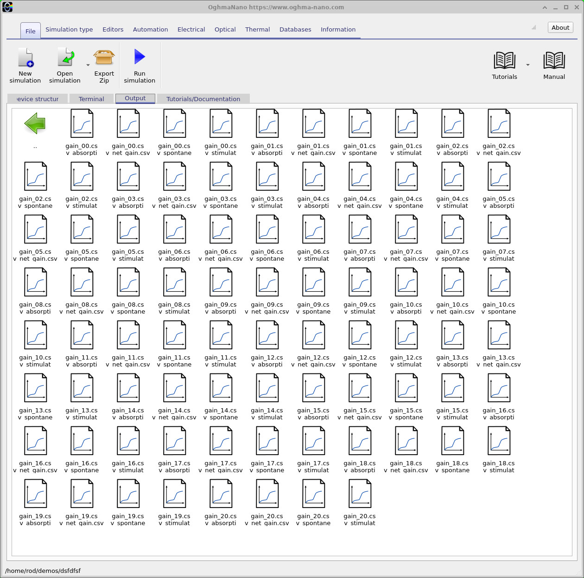The height and width of the screenshot is (578, 584).
Task: Click the /home/rod/demos/dsfdfsf path in status bar
Action: tap(43, 571)
